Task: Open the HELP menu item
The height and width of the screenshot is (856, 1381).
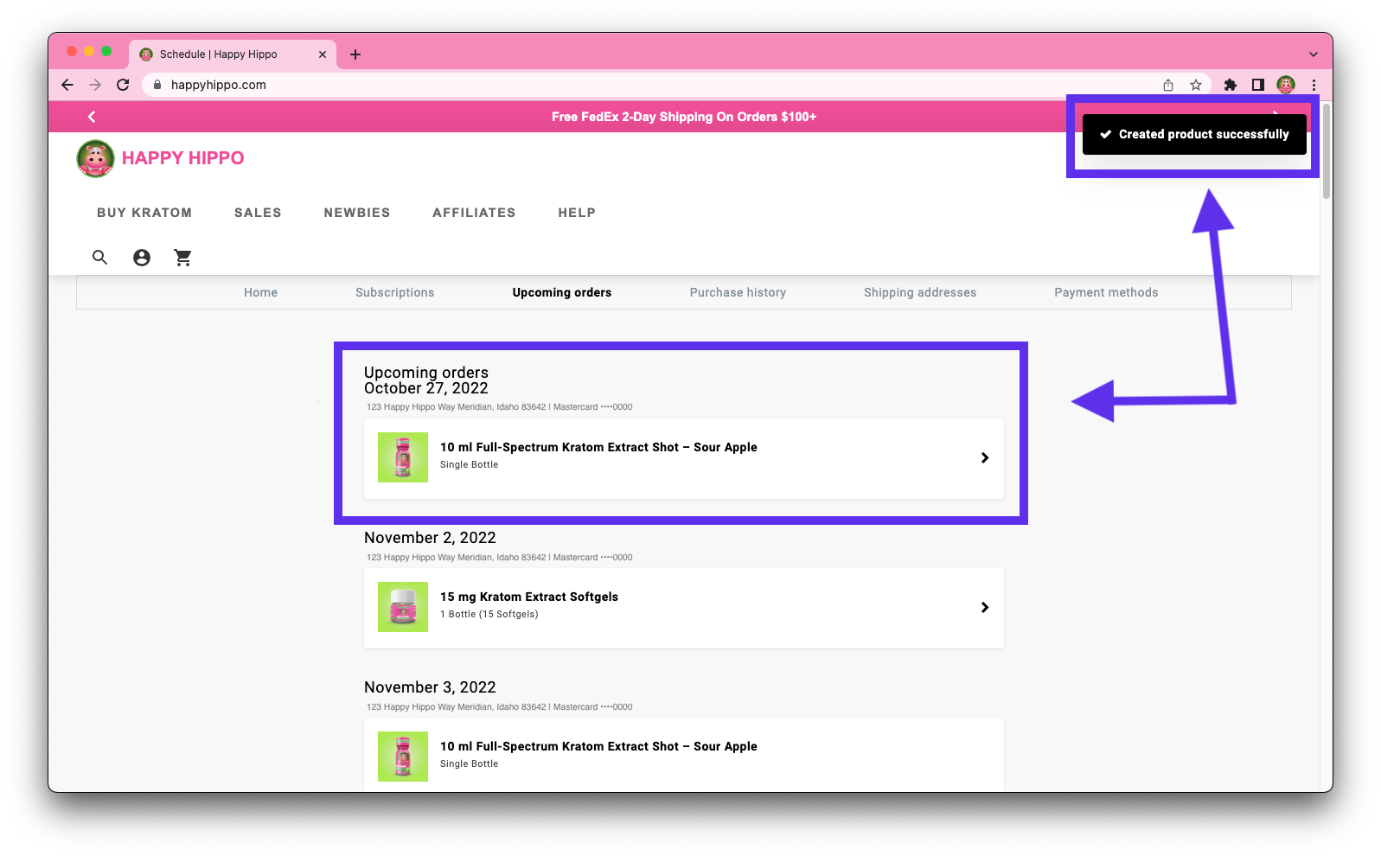Action: click(577, 213)
